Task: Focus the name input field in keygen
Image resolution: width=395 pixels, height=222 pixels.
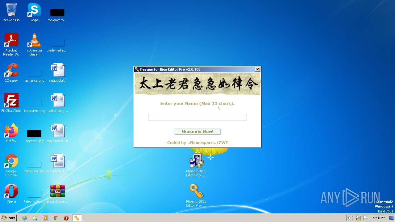Action: [197, 117]
